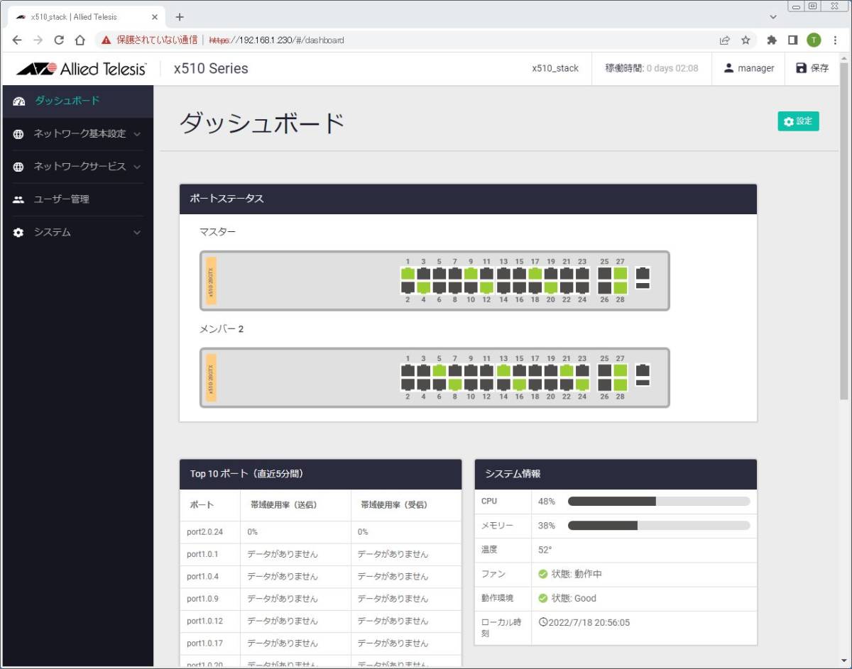This screenshot has width=852, height=669.
Task: Click the manager user account icon
Action: [x=728, y=68]
